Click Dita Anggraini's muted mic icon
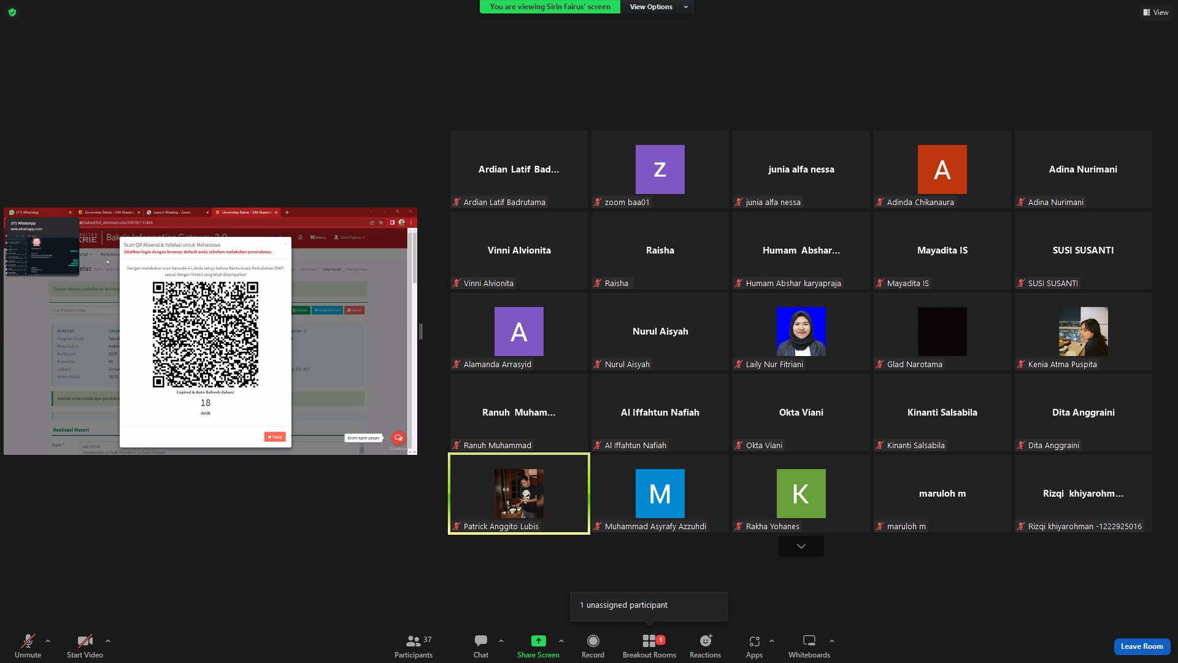 [1021, 445]
